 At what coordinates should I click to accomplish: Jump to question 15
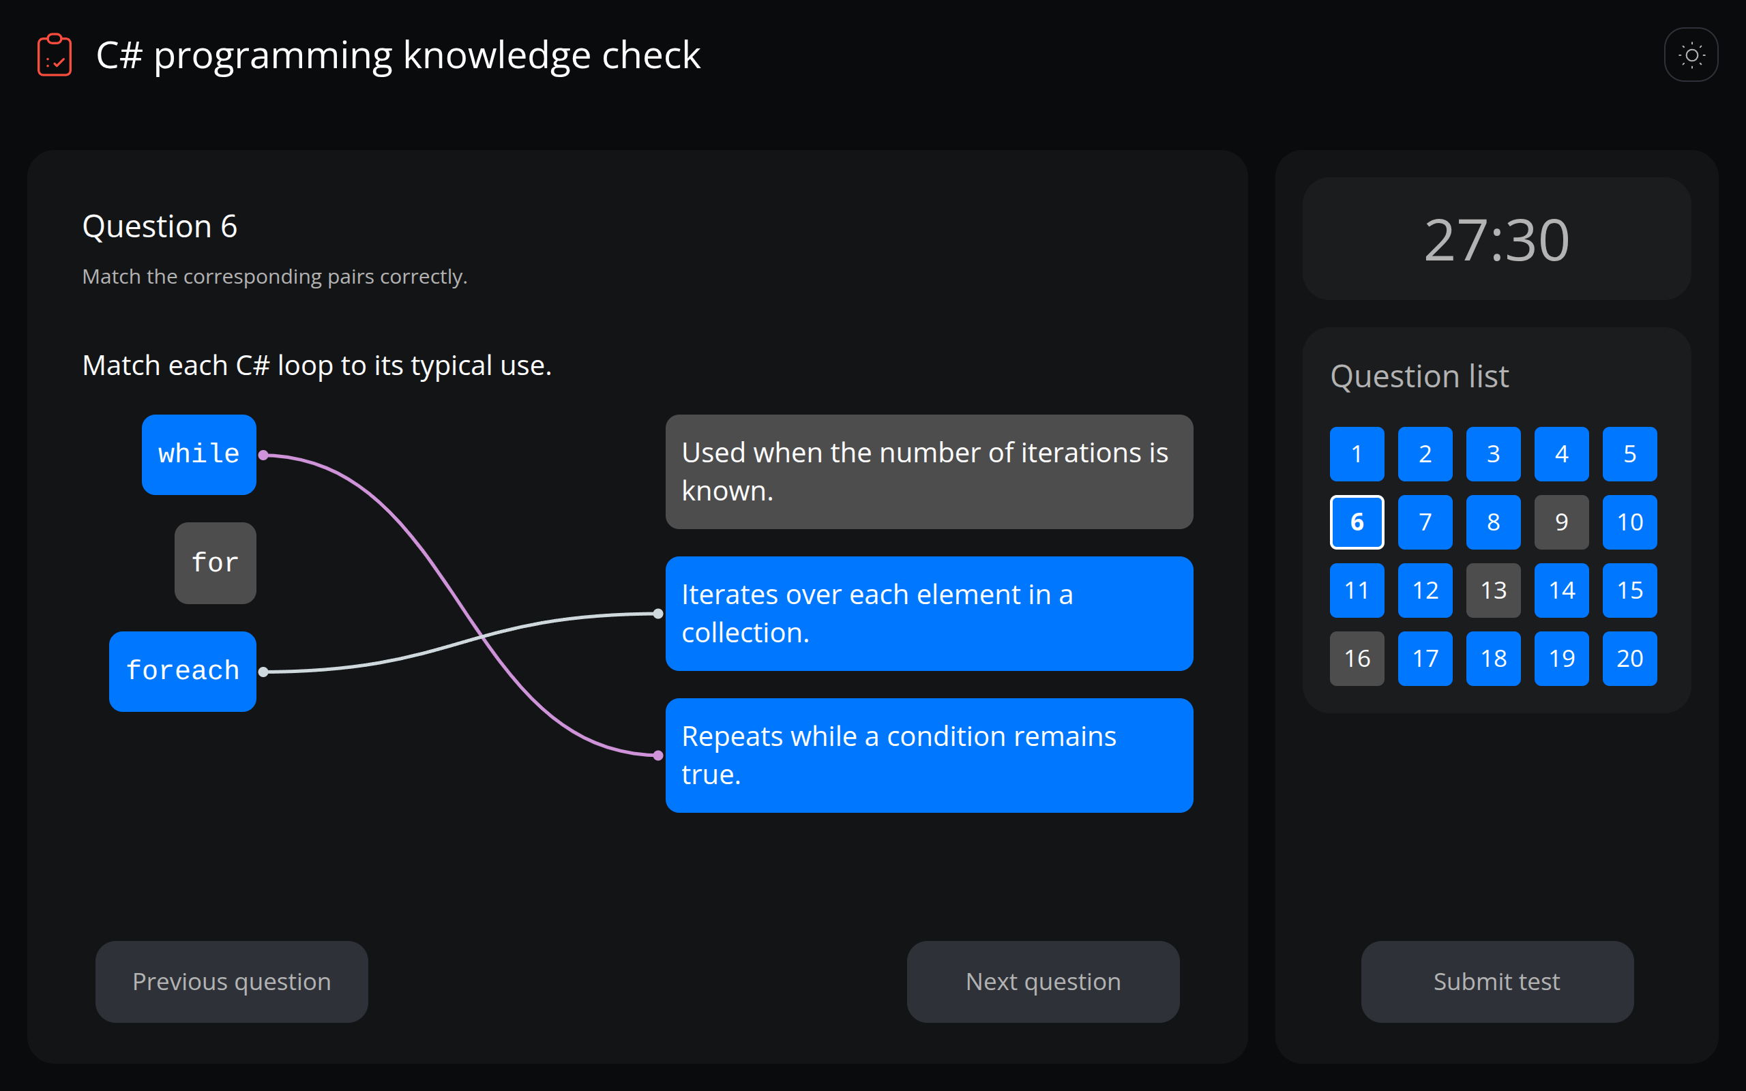[1630, 591]
